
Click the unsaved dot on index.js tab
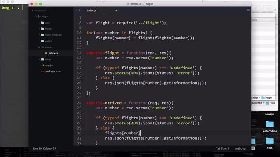click(116, 10)
